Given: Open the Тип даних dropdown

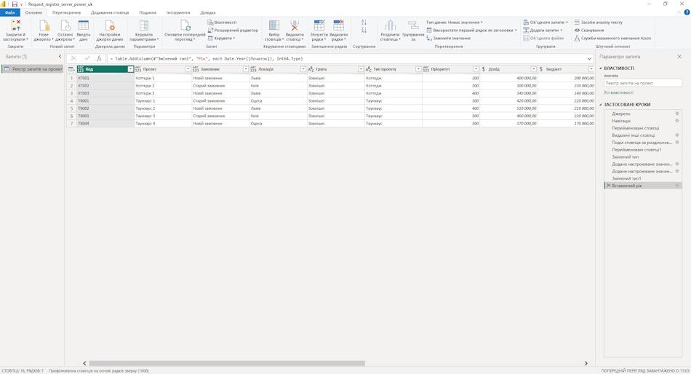Looking at the screenshot, I should [455, 22].
